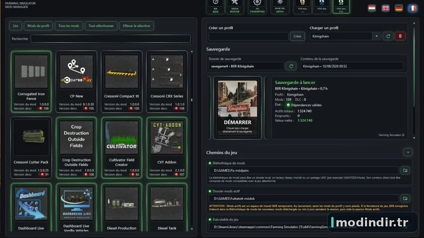Select the German flag language
This screenshot has height=238, width=424.
click(399, 8)
